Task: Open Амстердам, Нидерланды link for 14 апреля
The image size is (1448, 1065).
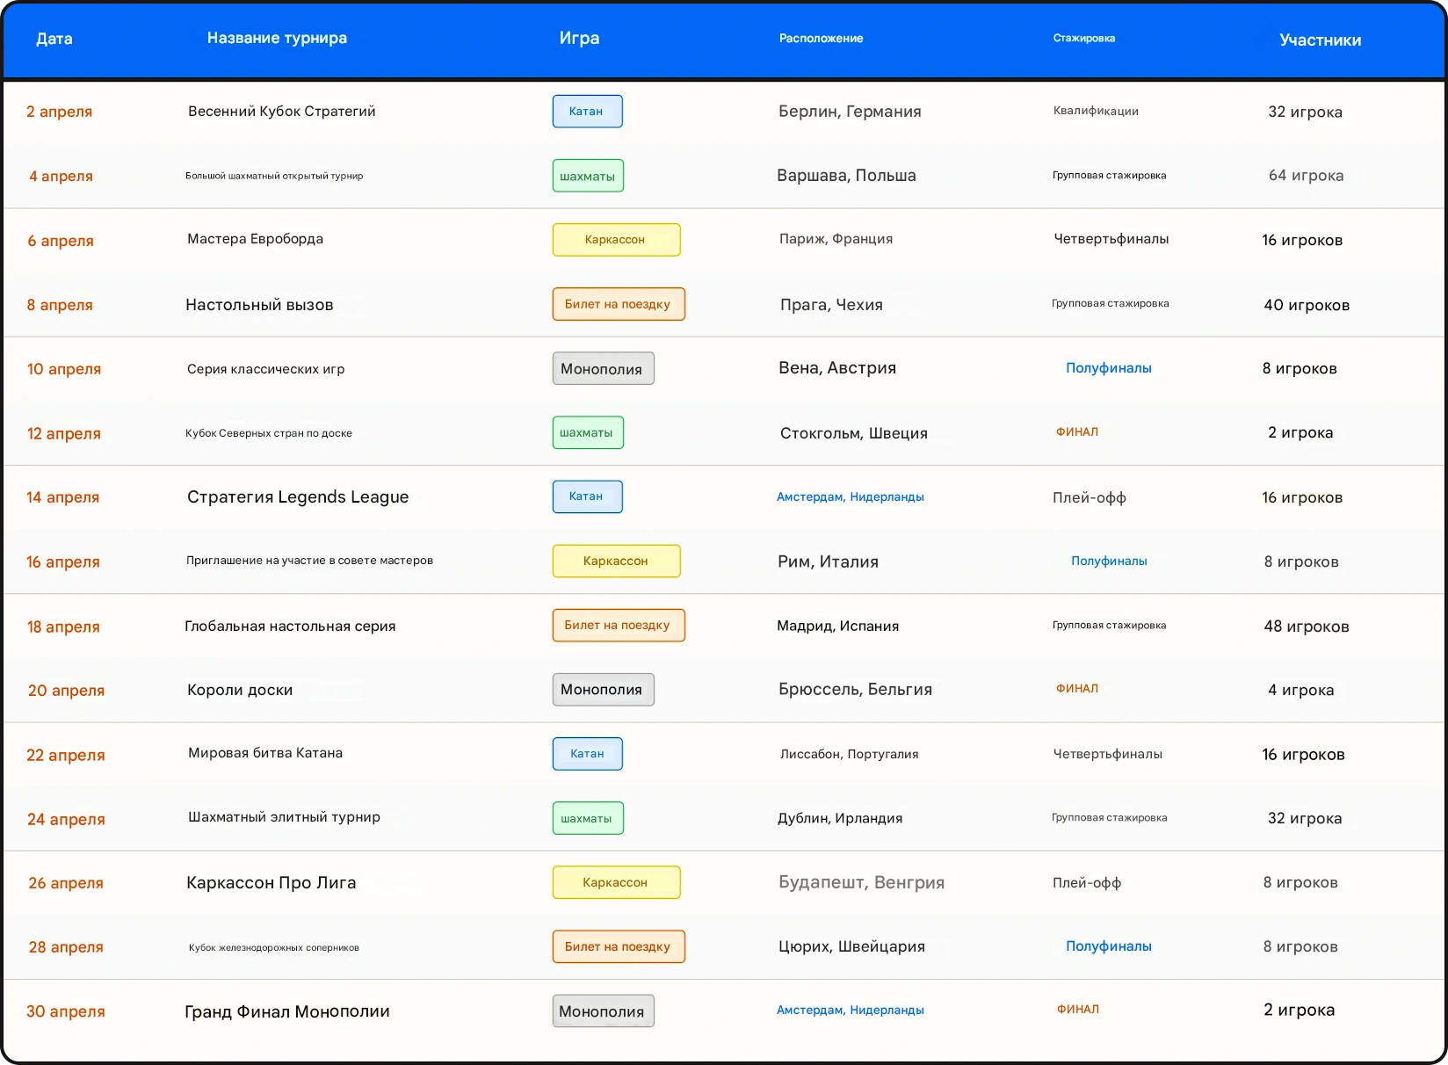Action: coord(850,497)
